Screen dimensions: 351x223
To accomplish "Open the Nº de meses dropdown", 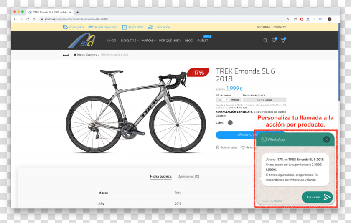I will point(223,100).
